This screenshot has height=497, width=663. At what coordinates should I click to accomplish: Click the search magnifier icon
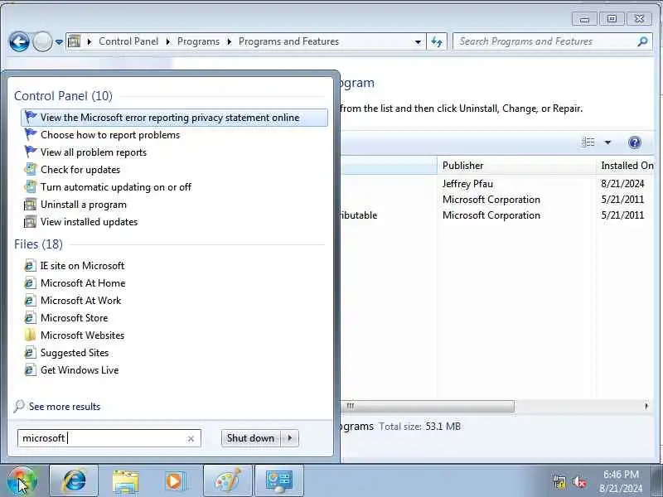tap(642, 41)
